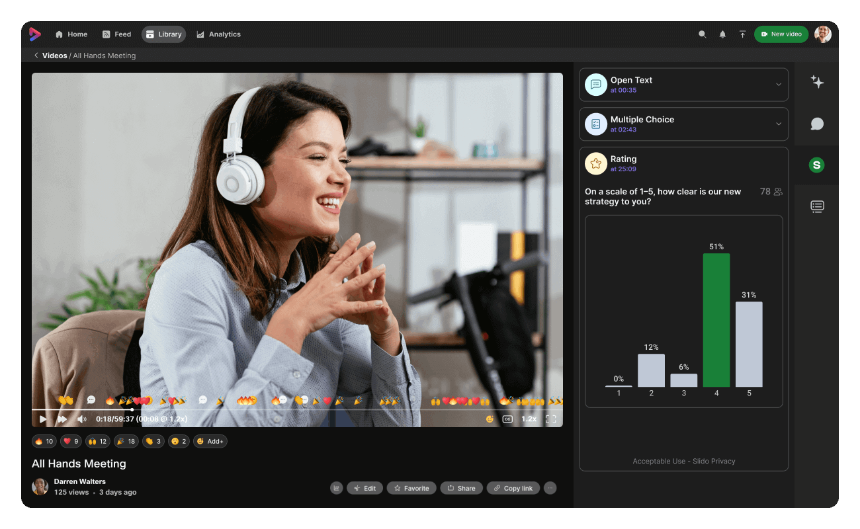Switch to the Analytics tab
Screen dimensions: 860x529
pyautogui.click(x=218, y=34)
